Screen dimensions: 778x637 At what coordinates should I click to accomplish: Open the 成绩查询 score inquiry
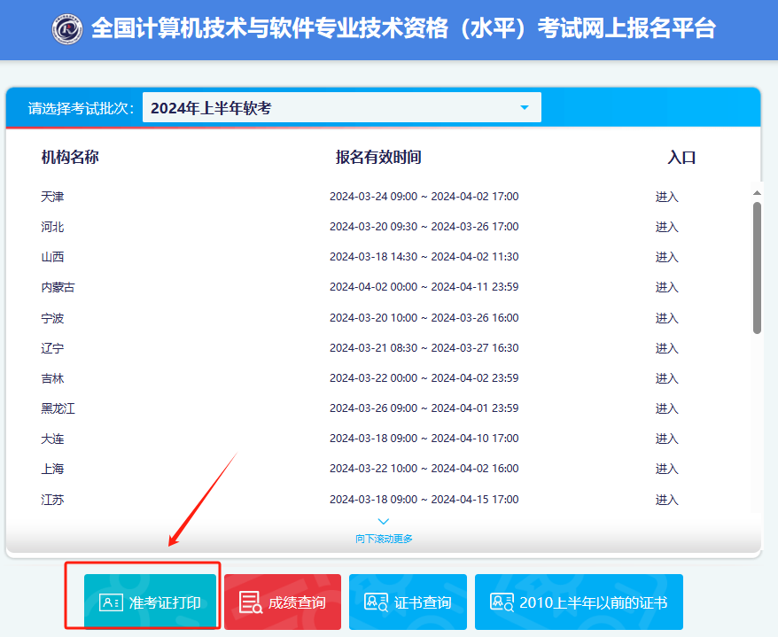pos(282,602)
